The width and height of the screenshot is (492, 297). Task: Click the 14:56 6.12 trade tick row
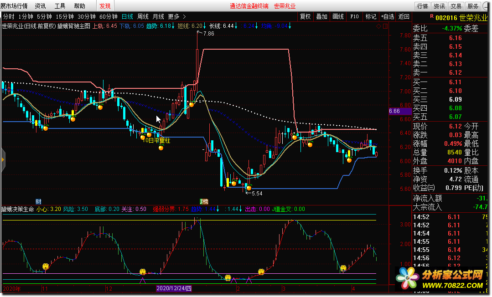[x=450, y=258]
